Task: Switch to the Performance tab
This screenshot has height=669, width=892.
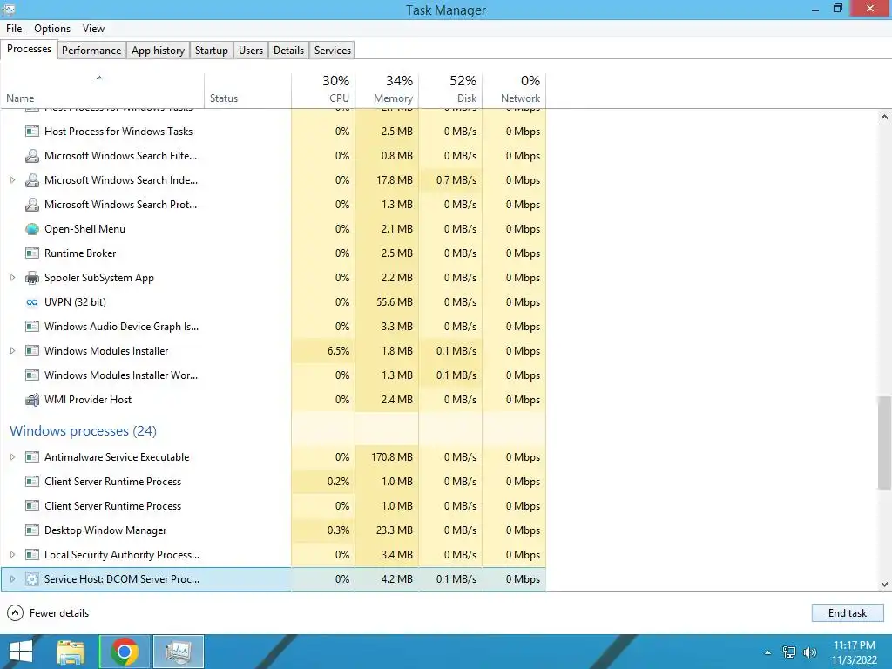Action: [x=91, y=50]
